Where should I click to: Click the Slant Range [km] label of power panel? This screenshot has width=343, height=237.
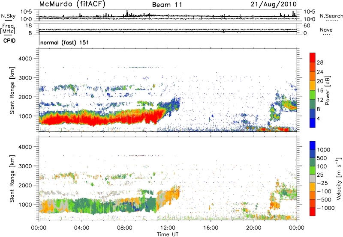[x=12, y=90]
